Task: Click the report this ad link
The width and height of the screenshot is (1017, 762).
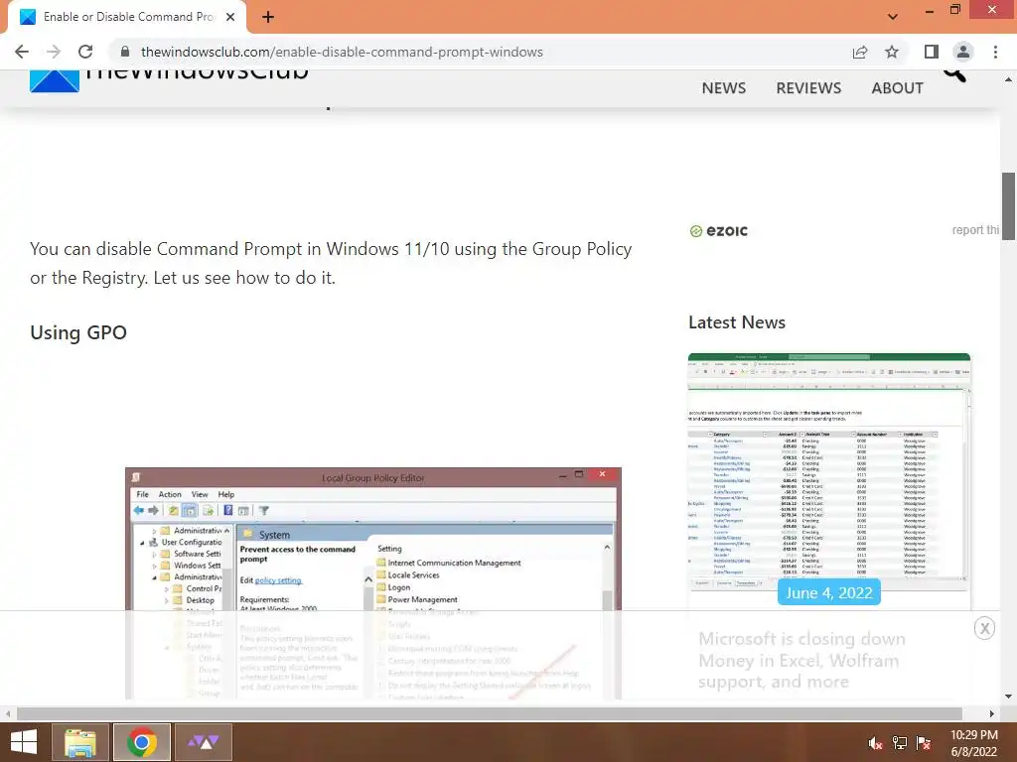Action: point(975,230)
